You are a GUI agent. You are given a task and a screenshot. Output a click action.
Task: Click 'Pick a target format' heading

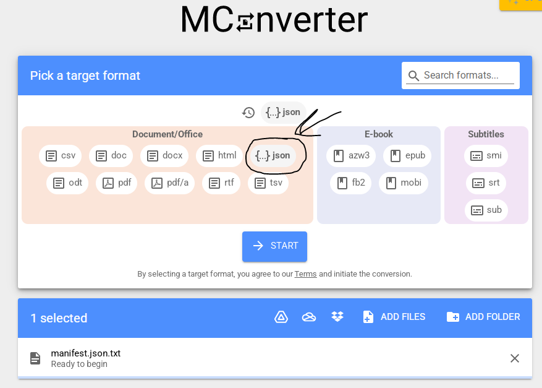(85, 75)
